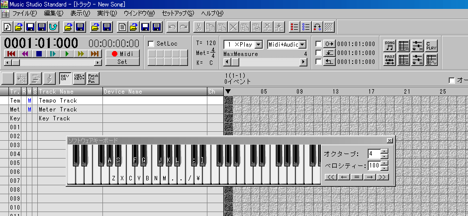Image resolution: width=468 pixels, height=216 pixels.
Task: Click the blue bullet list icon
Action: pyautogui.click(x=306, y=27)
